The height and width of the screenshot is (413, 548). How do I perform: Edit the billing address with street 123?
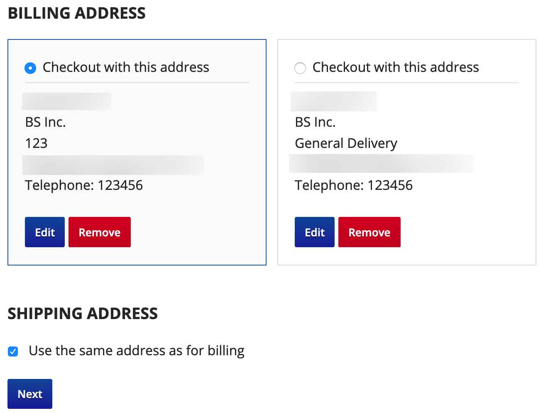[45, 232]
